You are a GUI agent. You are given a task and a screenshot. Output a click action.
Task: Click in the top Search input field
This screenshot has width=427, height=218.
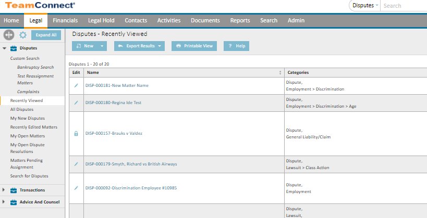click(x=404, y=6)
